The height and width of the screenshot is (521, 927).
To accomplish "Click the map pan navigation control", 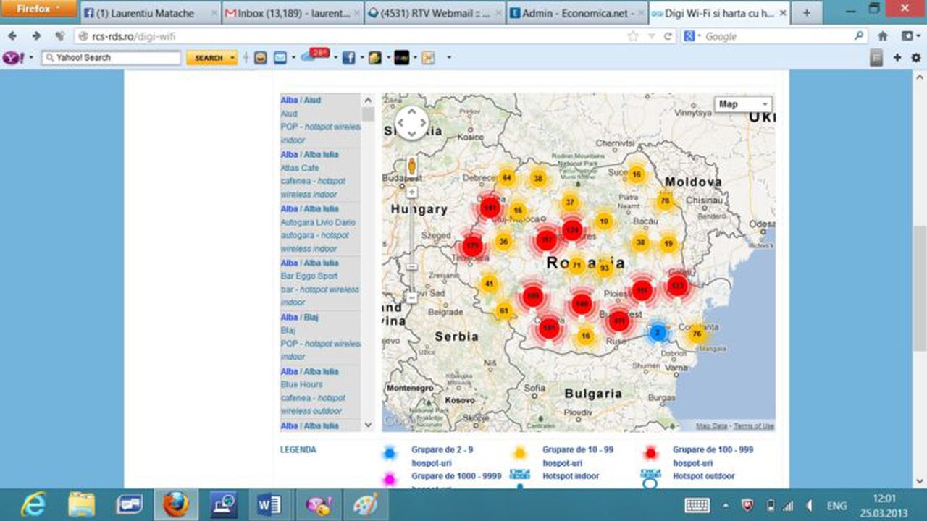I will tap(412, 123).
